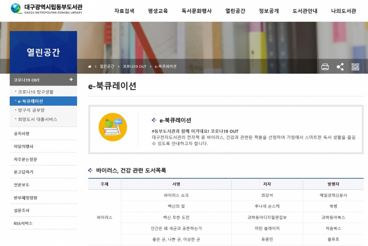Open 자주묻는질문 in the sidebar
This screenshot has height=246, width=368.
point(25,159)
